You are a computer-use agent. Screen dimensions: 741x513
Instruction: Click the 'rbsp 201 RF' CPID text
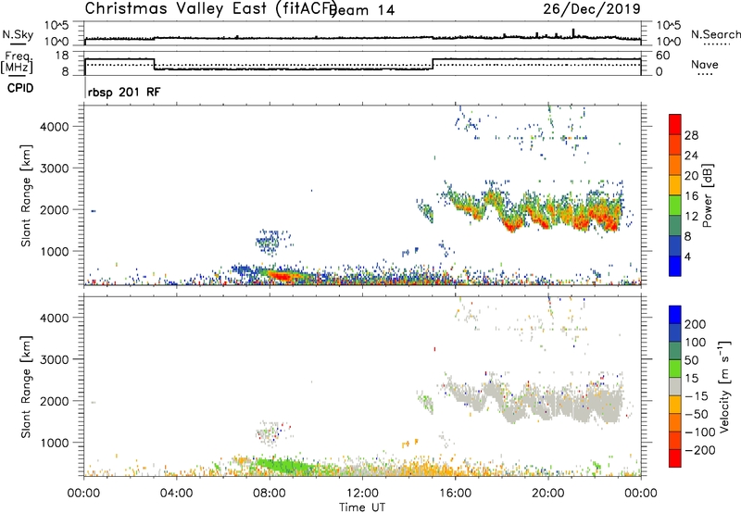[124, 92]
